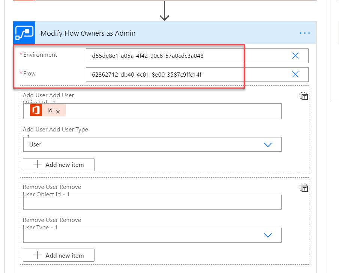Switch Add User section to input entire array
Screen dimensions: 339x273
click(304, 96)
